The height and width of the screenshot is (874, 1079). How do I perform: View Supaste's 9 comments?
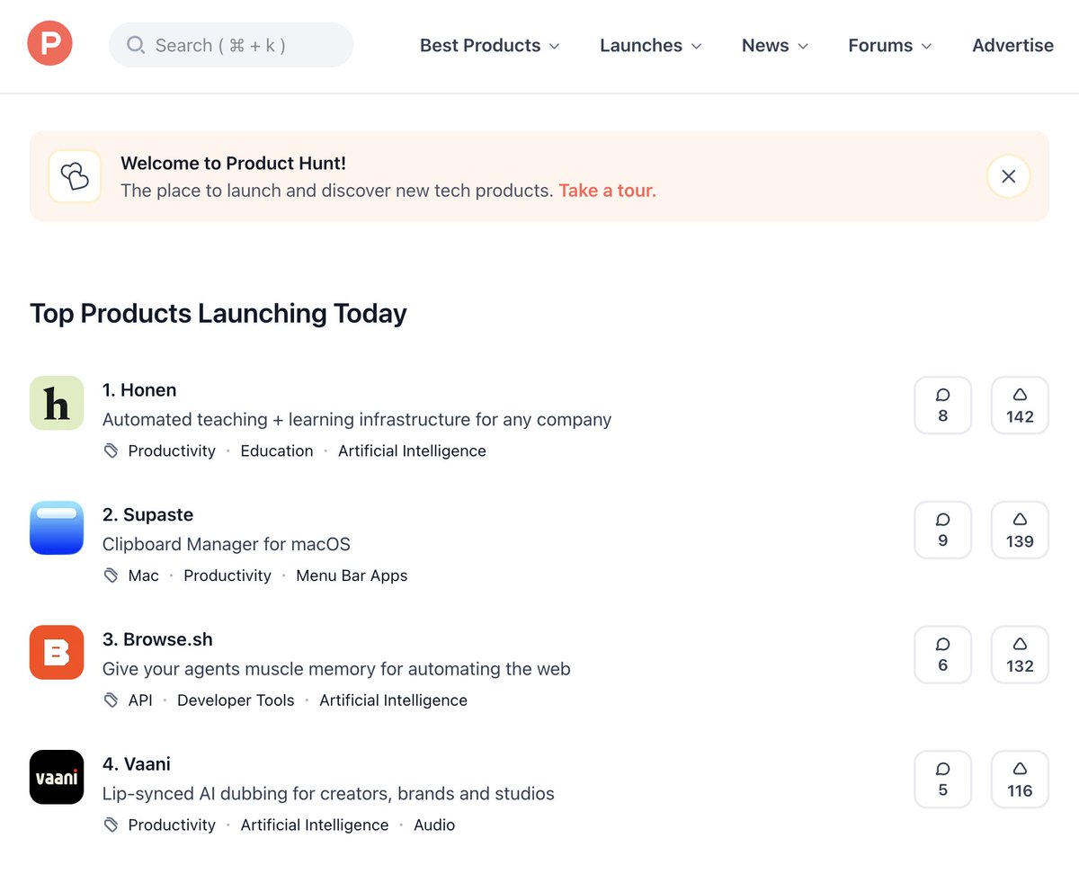[943, 531]
